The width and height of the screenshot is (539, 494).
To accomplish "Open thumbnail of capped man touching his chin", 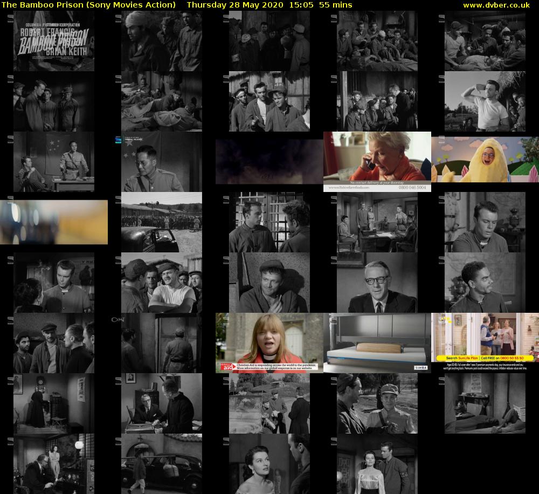I will [x=269, y=283].
